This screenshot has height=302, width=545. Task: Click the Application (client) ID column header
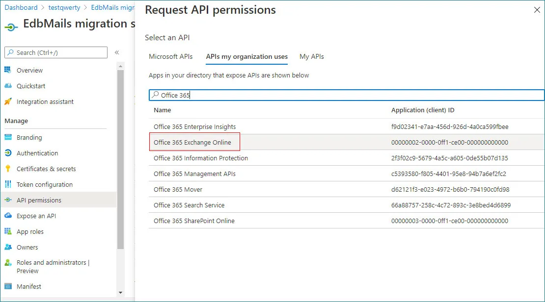[x=423, y=110]
